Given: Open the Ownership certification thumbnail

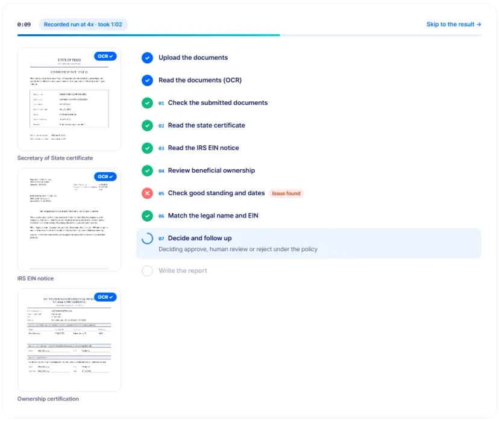Looking at the screenshot, I should 69,340.
